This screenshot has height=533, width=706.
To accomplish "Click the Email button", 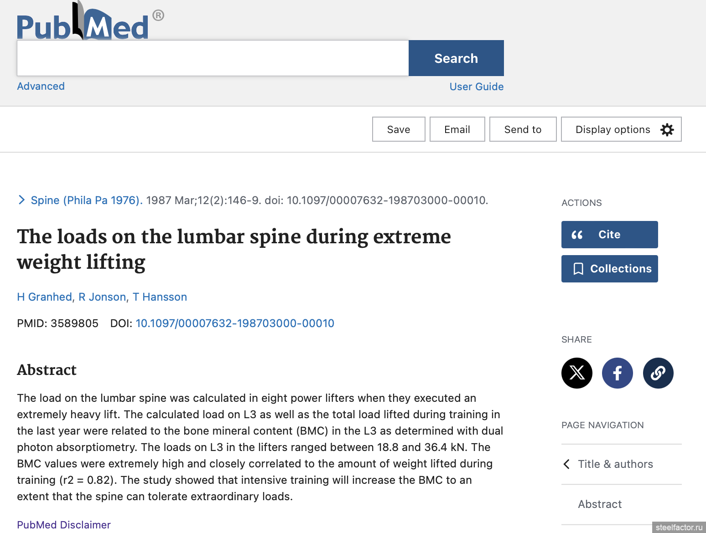I will [457, 129].
